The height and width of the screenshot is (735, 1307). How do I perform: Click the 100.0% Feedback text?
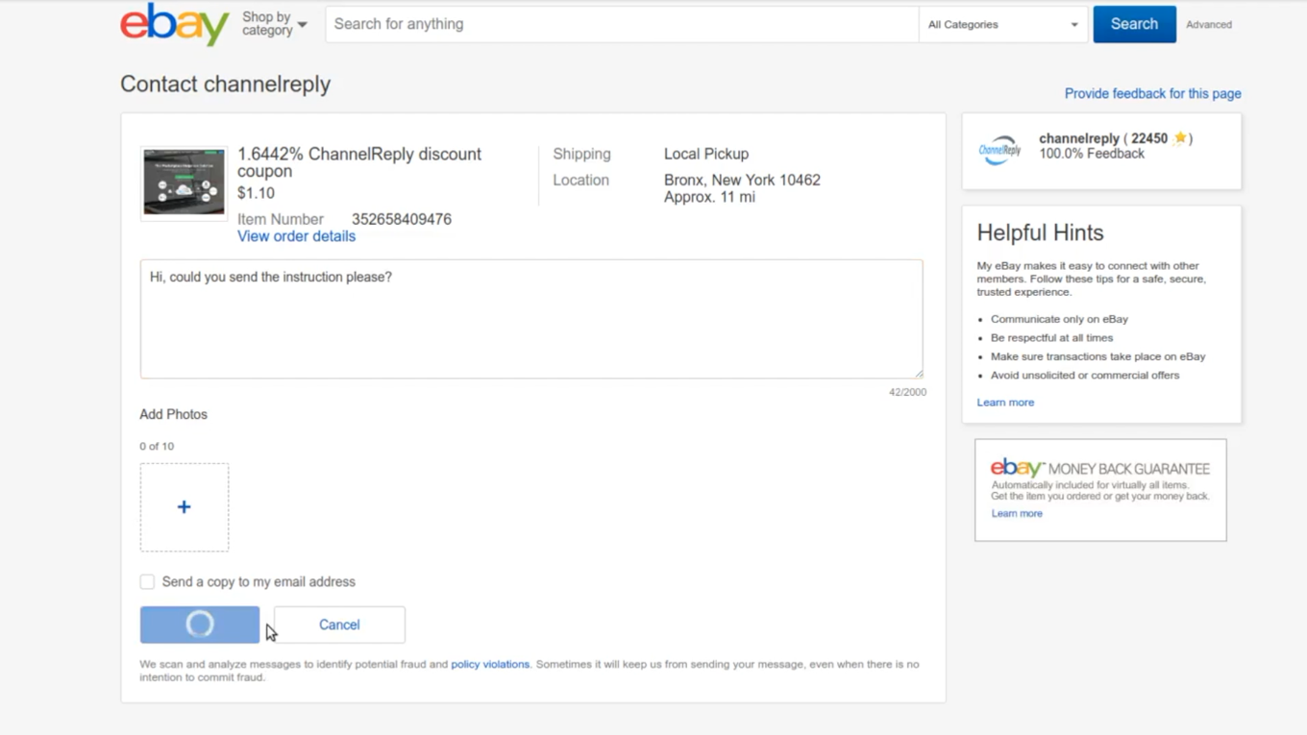1092,154
